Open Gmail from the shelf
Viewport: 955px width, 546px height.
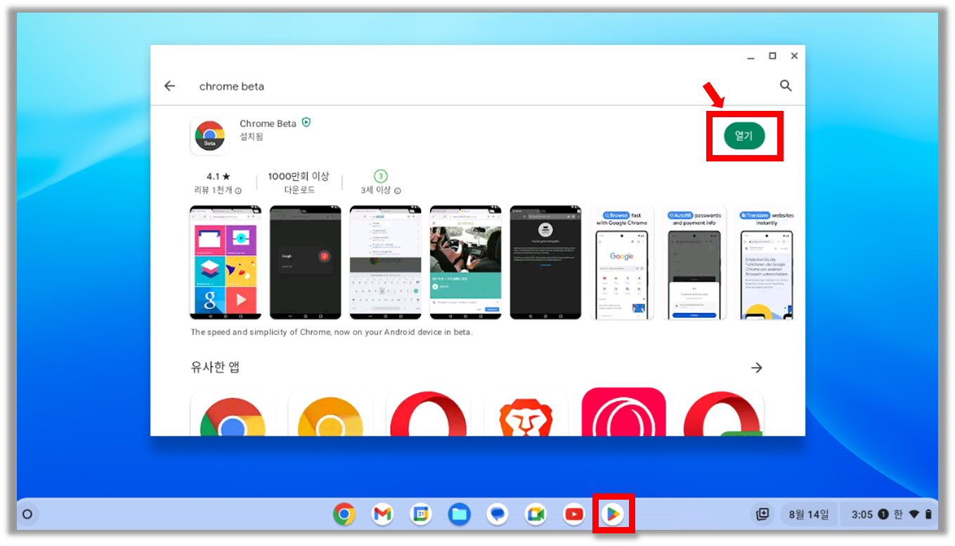click(382, 514)
